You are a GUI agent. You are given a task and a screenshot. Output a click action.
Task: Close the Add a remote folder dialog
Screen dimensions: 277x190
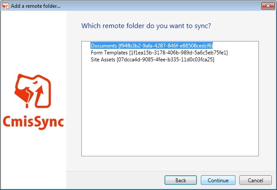[x=267, y=5]
